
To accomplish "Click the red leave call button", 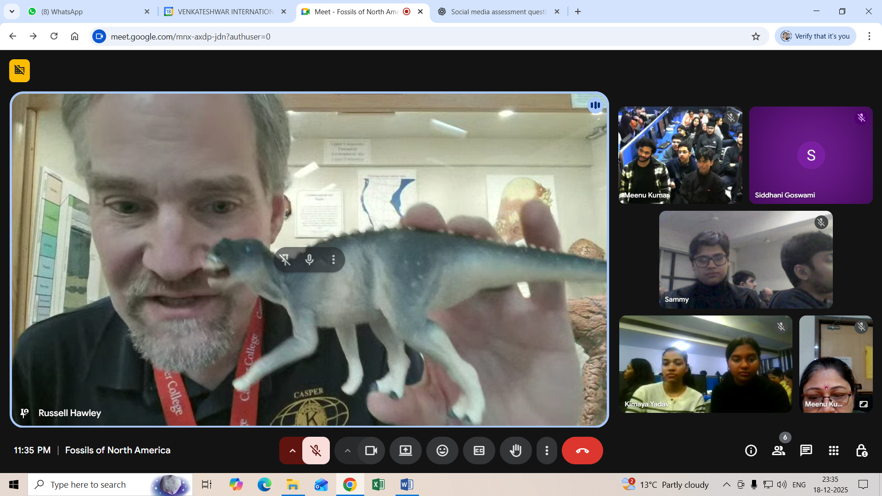I will pos(582,451).
